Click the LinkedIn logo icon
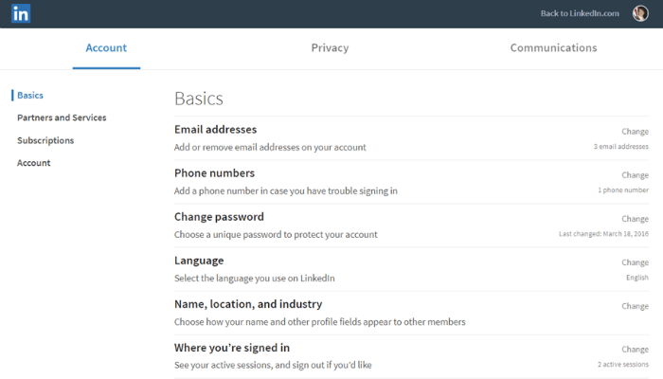The height and width of the screenshot is (379, 663). tap(21, 13)
